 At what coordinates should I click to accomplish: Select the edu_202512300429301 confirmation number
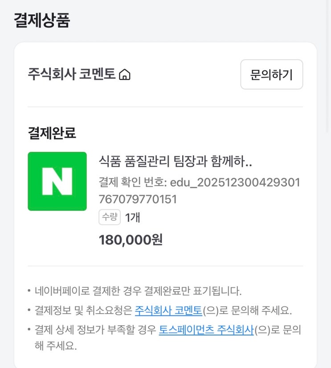(235, 183)
